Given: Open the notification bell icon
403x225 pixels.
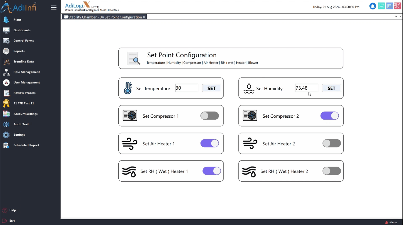Looking at the screenshot, I should point(372,6).
